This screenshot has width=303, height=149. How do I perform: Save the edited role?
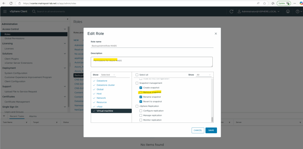pos(211,130)
